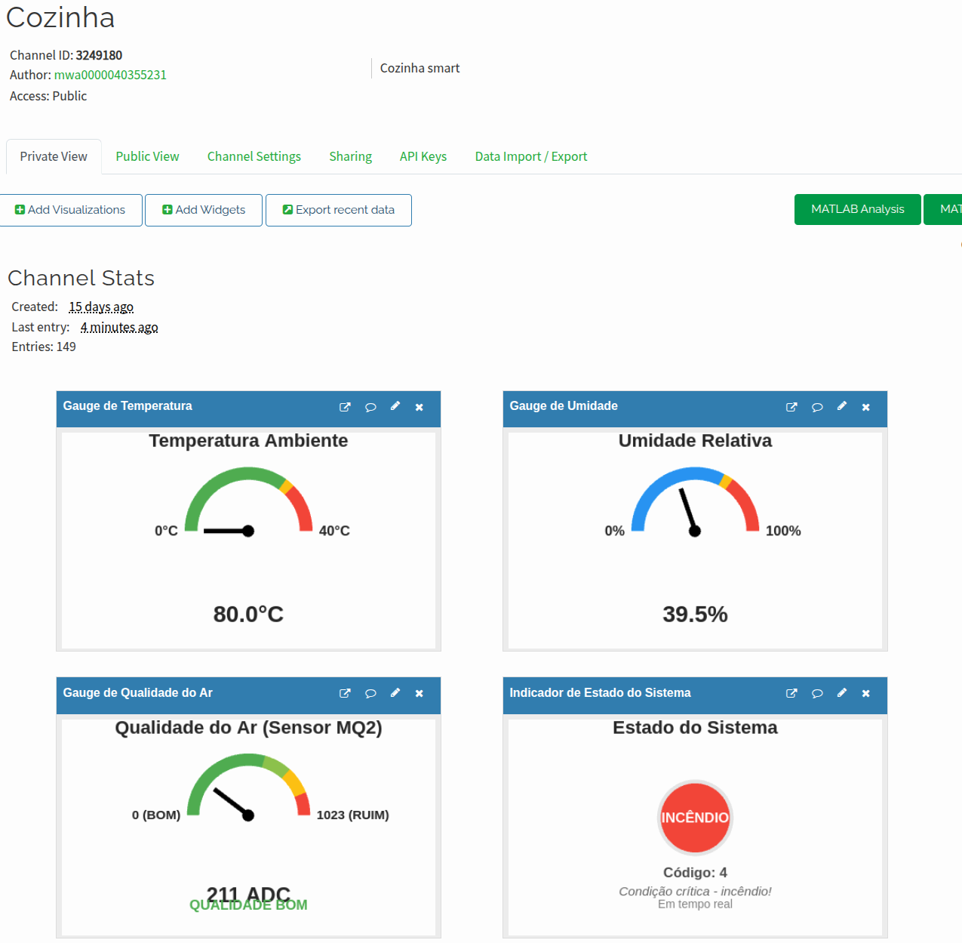Open the Channel Settings tab

tap(254, 156)
